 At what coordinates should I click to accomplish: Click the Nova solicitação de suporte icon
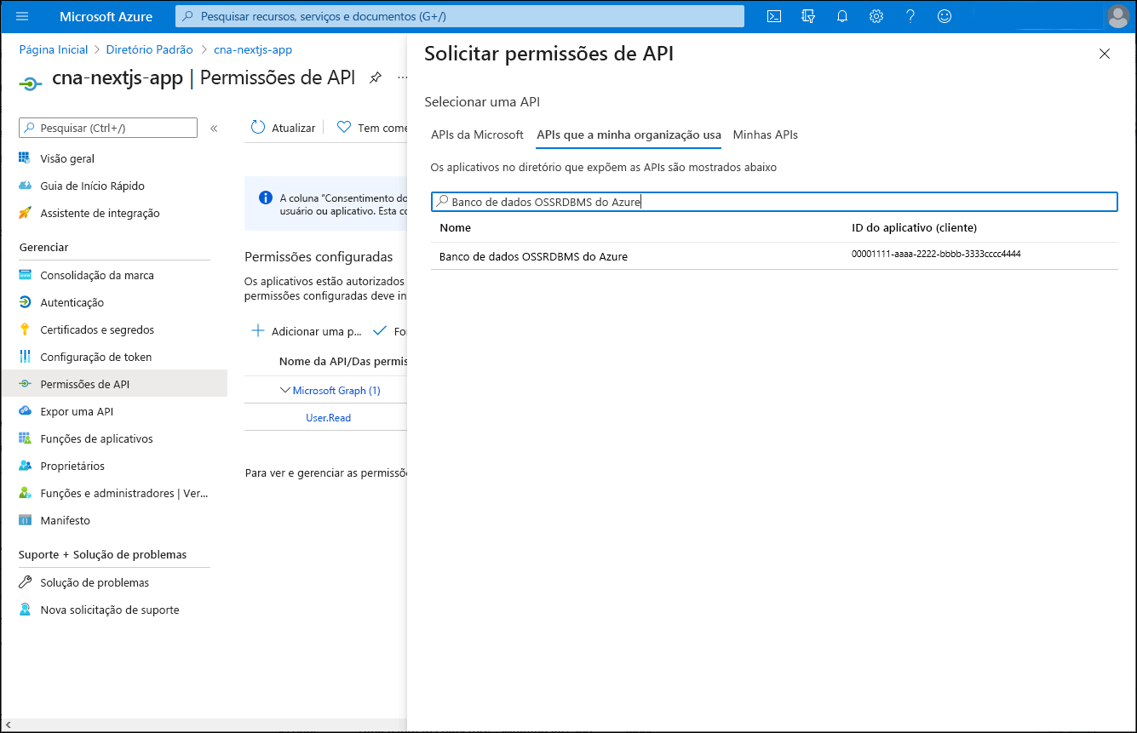25,610
